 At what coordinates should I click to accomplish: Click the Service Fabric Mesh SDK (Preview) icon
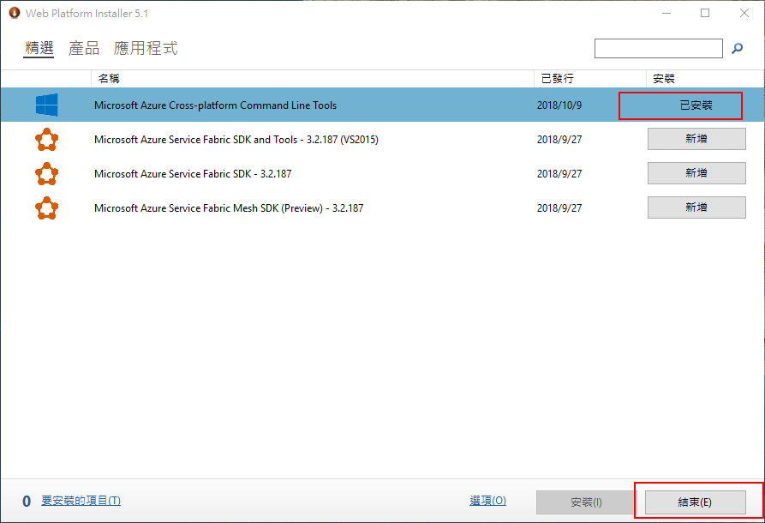(47, 207)
